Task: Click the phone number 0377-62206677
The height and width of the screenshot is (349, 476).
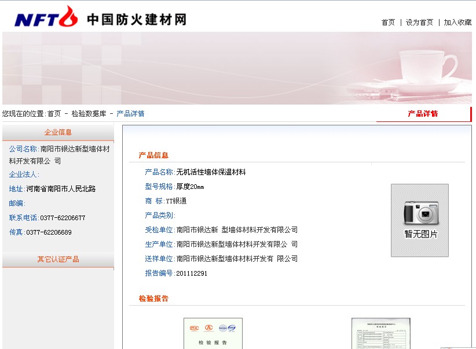Action: (63, 218)
